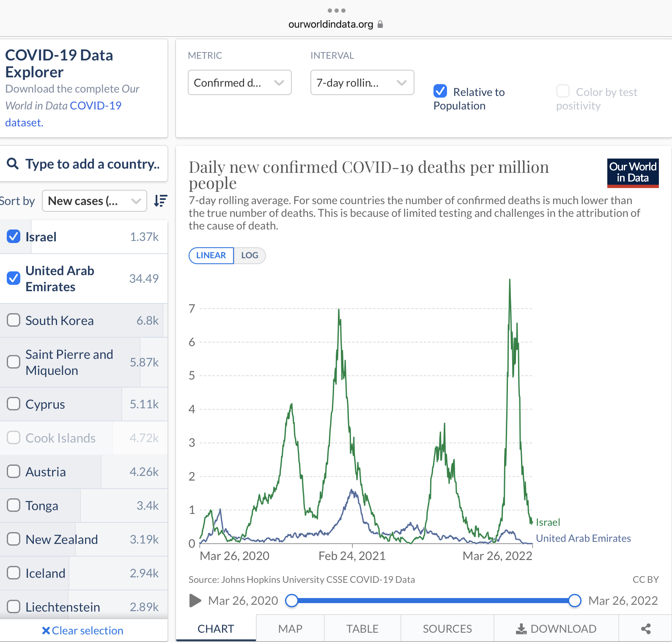The image size is (672, 642).
Task: Click the X icon in Clear selection
Action: pos(46,631)
